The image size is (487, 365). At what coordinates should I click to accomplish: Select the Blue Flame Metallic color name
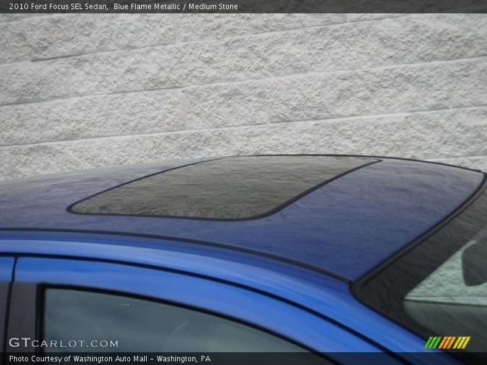tap(146, 7)
